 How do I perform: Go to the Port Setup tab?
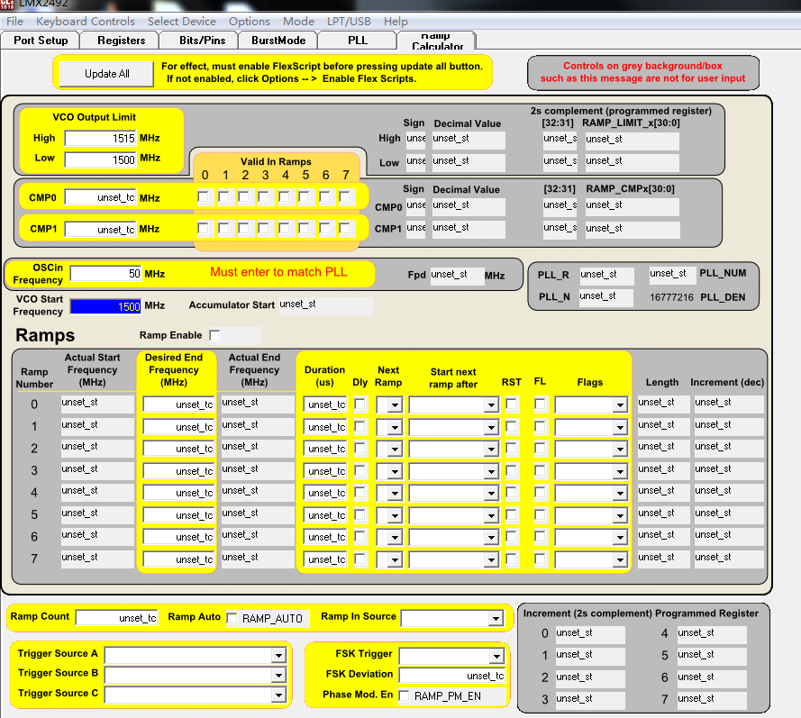[41, 40]
